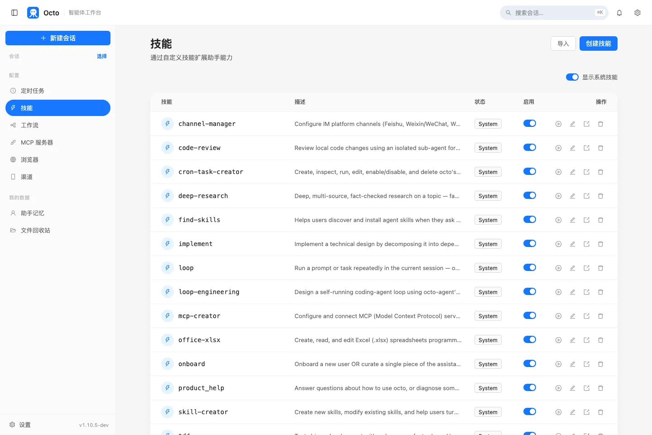Toggle the 显示系统技能 switch
The width and height of the screenshot is (652, 435).
[x=572, y=77]
